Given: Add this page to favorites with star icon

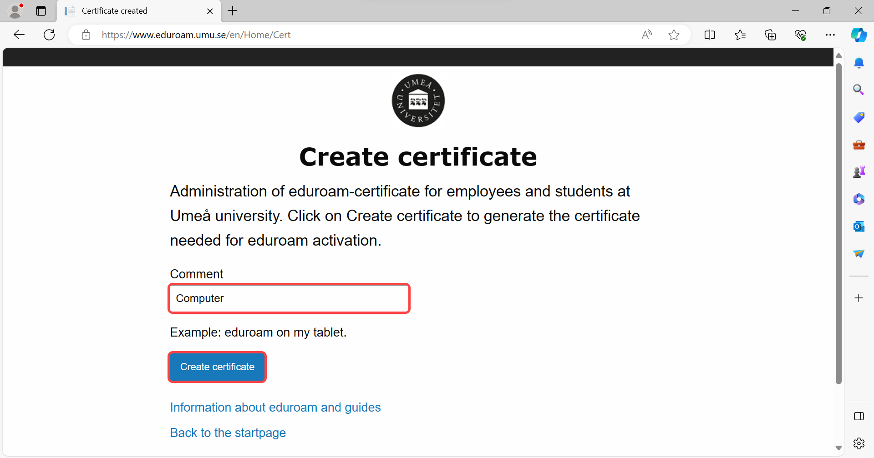Looking at the screenshot, I should pos(674,35).
